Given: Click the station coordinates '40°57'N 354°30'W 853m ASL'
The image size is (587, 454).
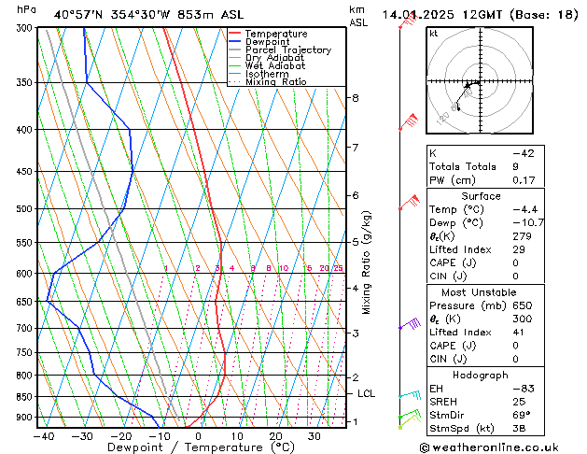Looking at the screenshot, I should pyautogui.click(x=148, y=15).
